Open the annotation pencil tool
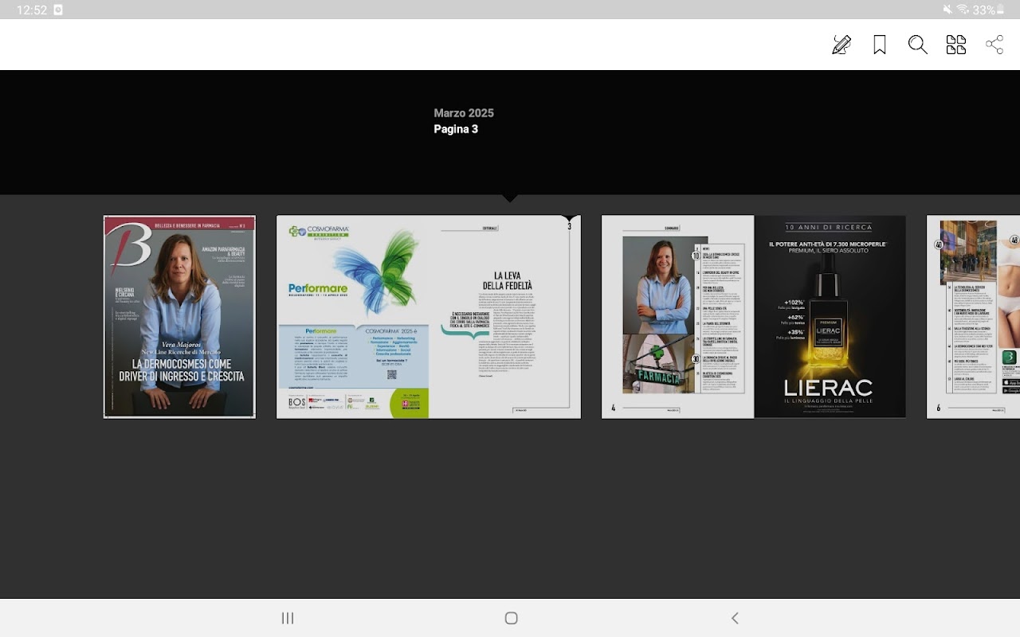This screenshot has height=637, width=1020. (x=841, y=45)
